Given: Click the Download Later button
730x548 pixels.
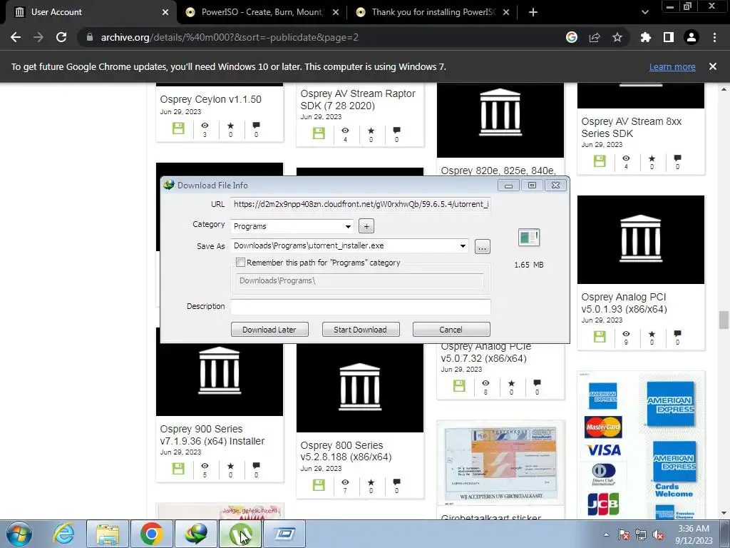Looking at the screenshot, I should pos(269,330).
